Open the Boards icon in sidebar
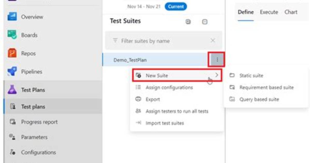Image resolution: width=310 pixels, height=163 pixels. [12, 35]
